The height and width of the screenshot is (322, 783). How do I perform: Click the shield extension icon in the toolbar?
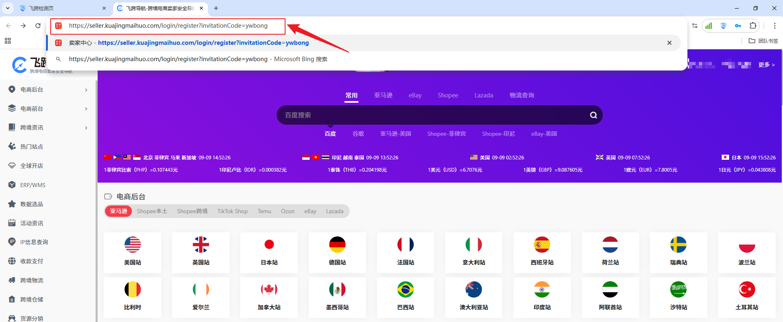[723, 26]
